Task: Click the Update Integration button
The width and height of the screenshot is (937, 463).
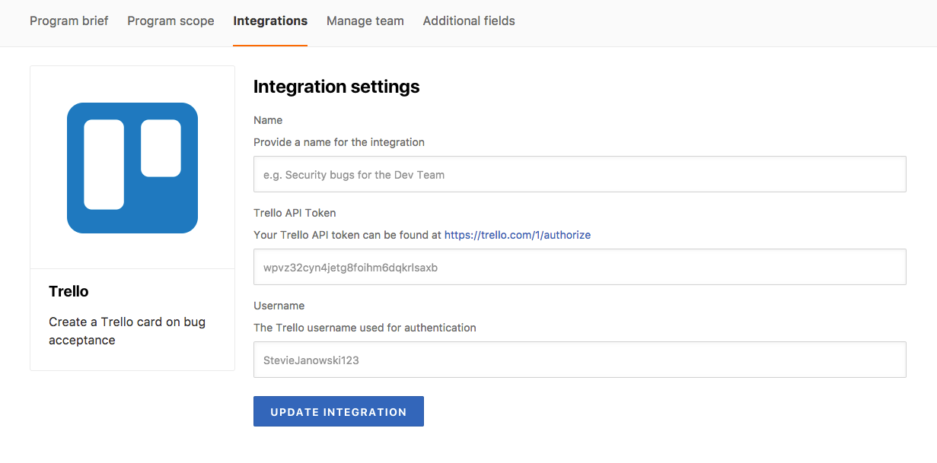Action: tap(339, 411)
